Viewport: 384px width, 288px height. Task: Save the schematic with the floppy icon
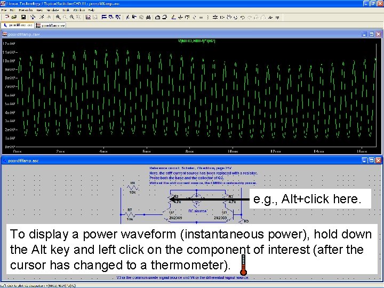tap(23, 17)
